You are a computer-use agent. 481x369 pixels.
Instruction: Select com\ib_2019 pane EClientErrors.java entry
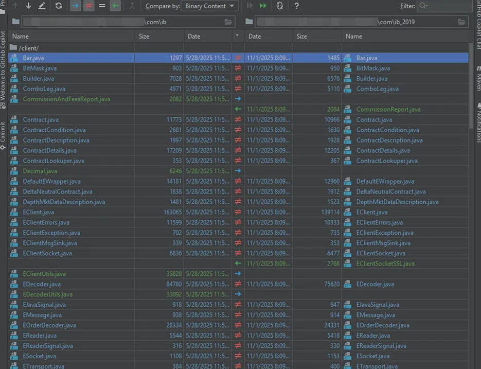(x=380, y=222)
